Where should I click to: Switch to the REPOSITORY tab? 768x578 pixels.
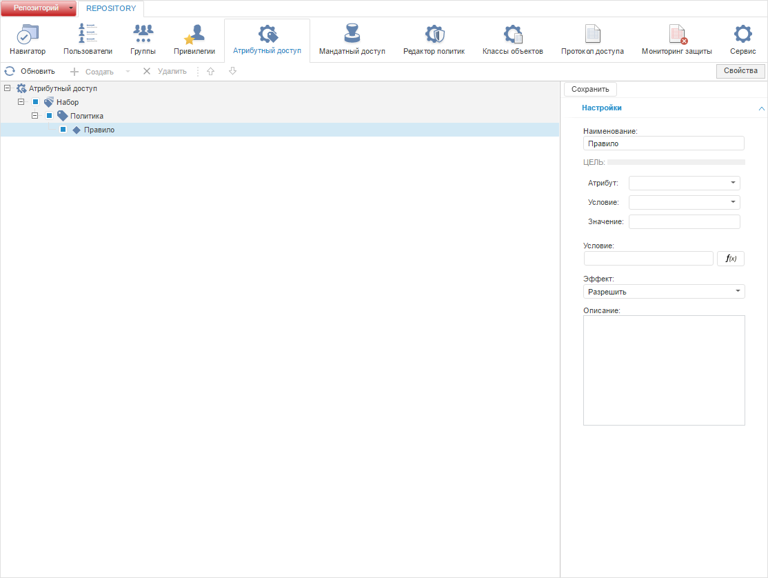coord(111,8)
